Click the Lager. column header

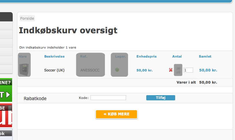click(121, 56)
